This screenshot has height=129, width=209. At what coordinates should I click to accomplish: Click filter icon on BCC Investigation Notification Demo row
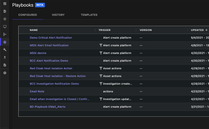point(101,84)
